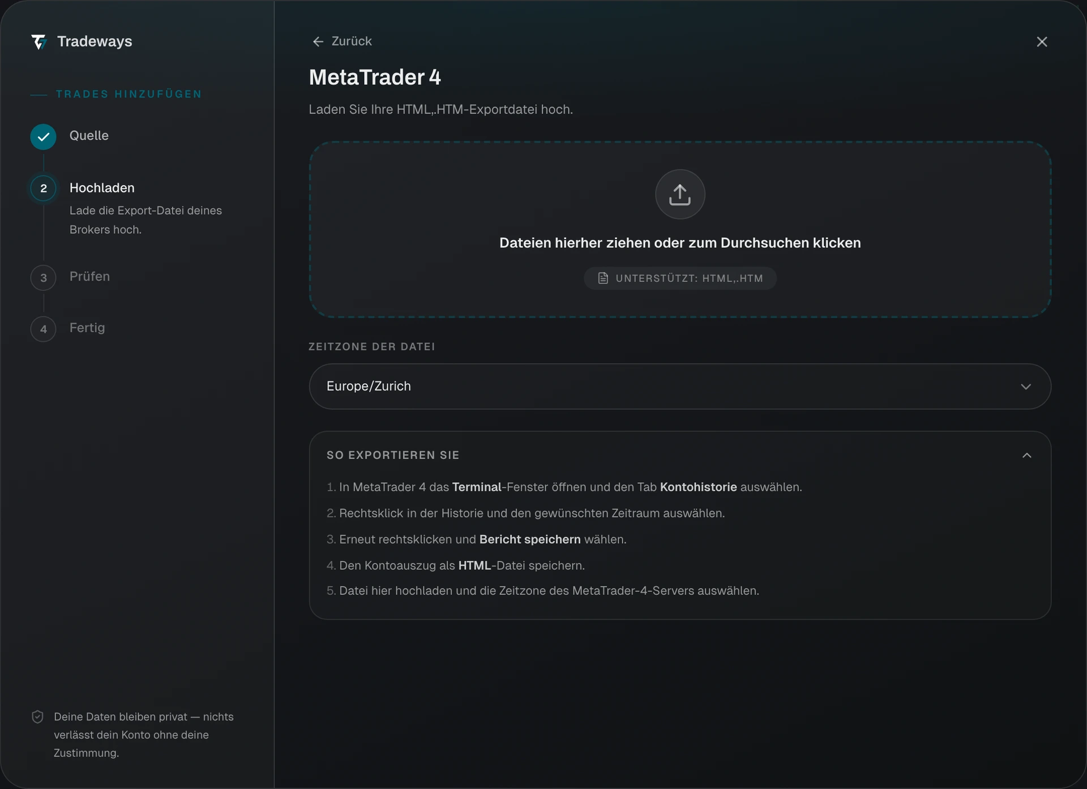Click the UNTERSTÜTZT: HTML,.HTM badge
The image size is (1087, 789).
680,278
